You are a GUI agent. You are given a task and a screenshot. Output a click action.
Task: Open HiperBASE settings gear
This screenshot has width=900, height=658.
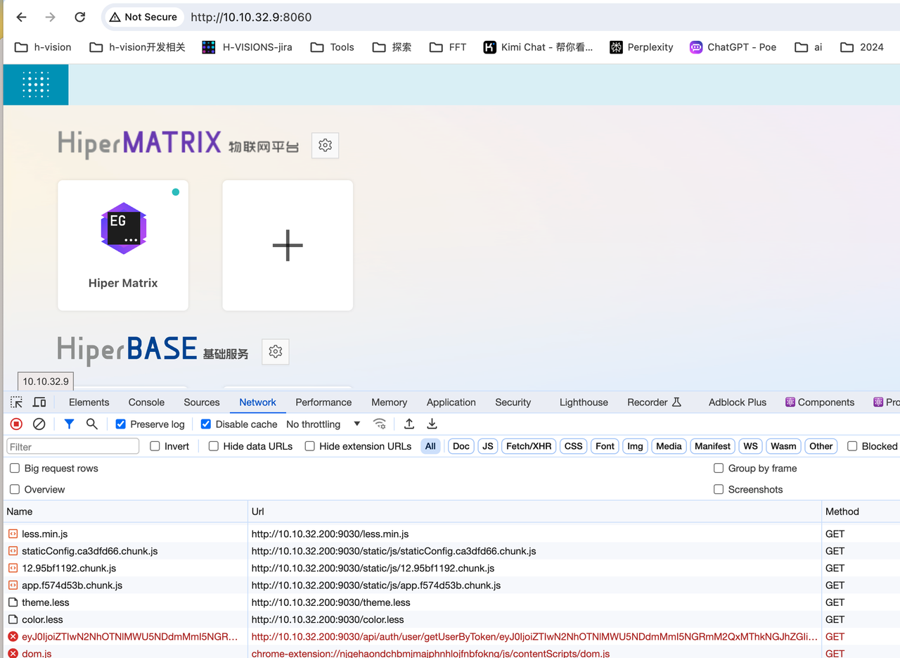276,351
